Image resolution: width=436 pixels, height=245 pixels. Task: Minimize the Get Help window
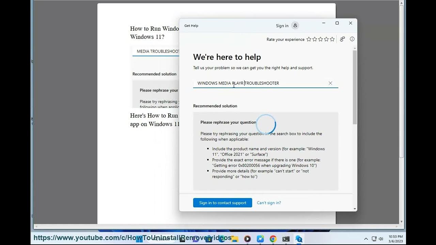[324, 23]
